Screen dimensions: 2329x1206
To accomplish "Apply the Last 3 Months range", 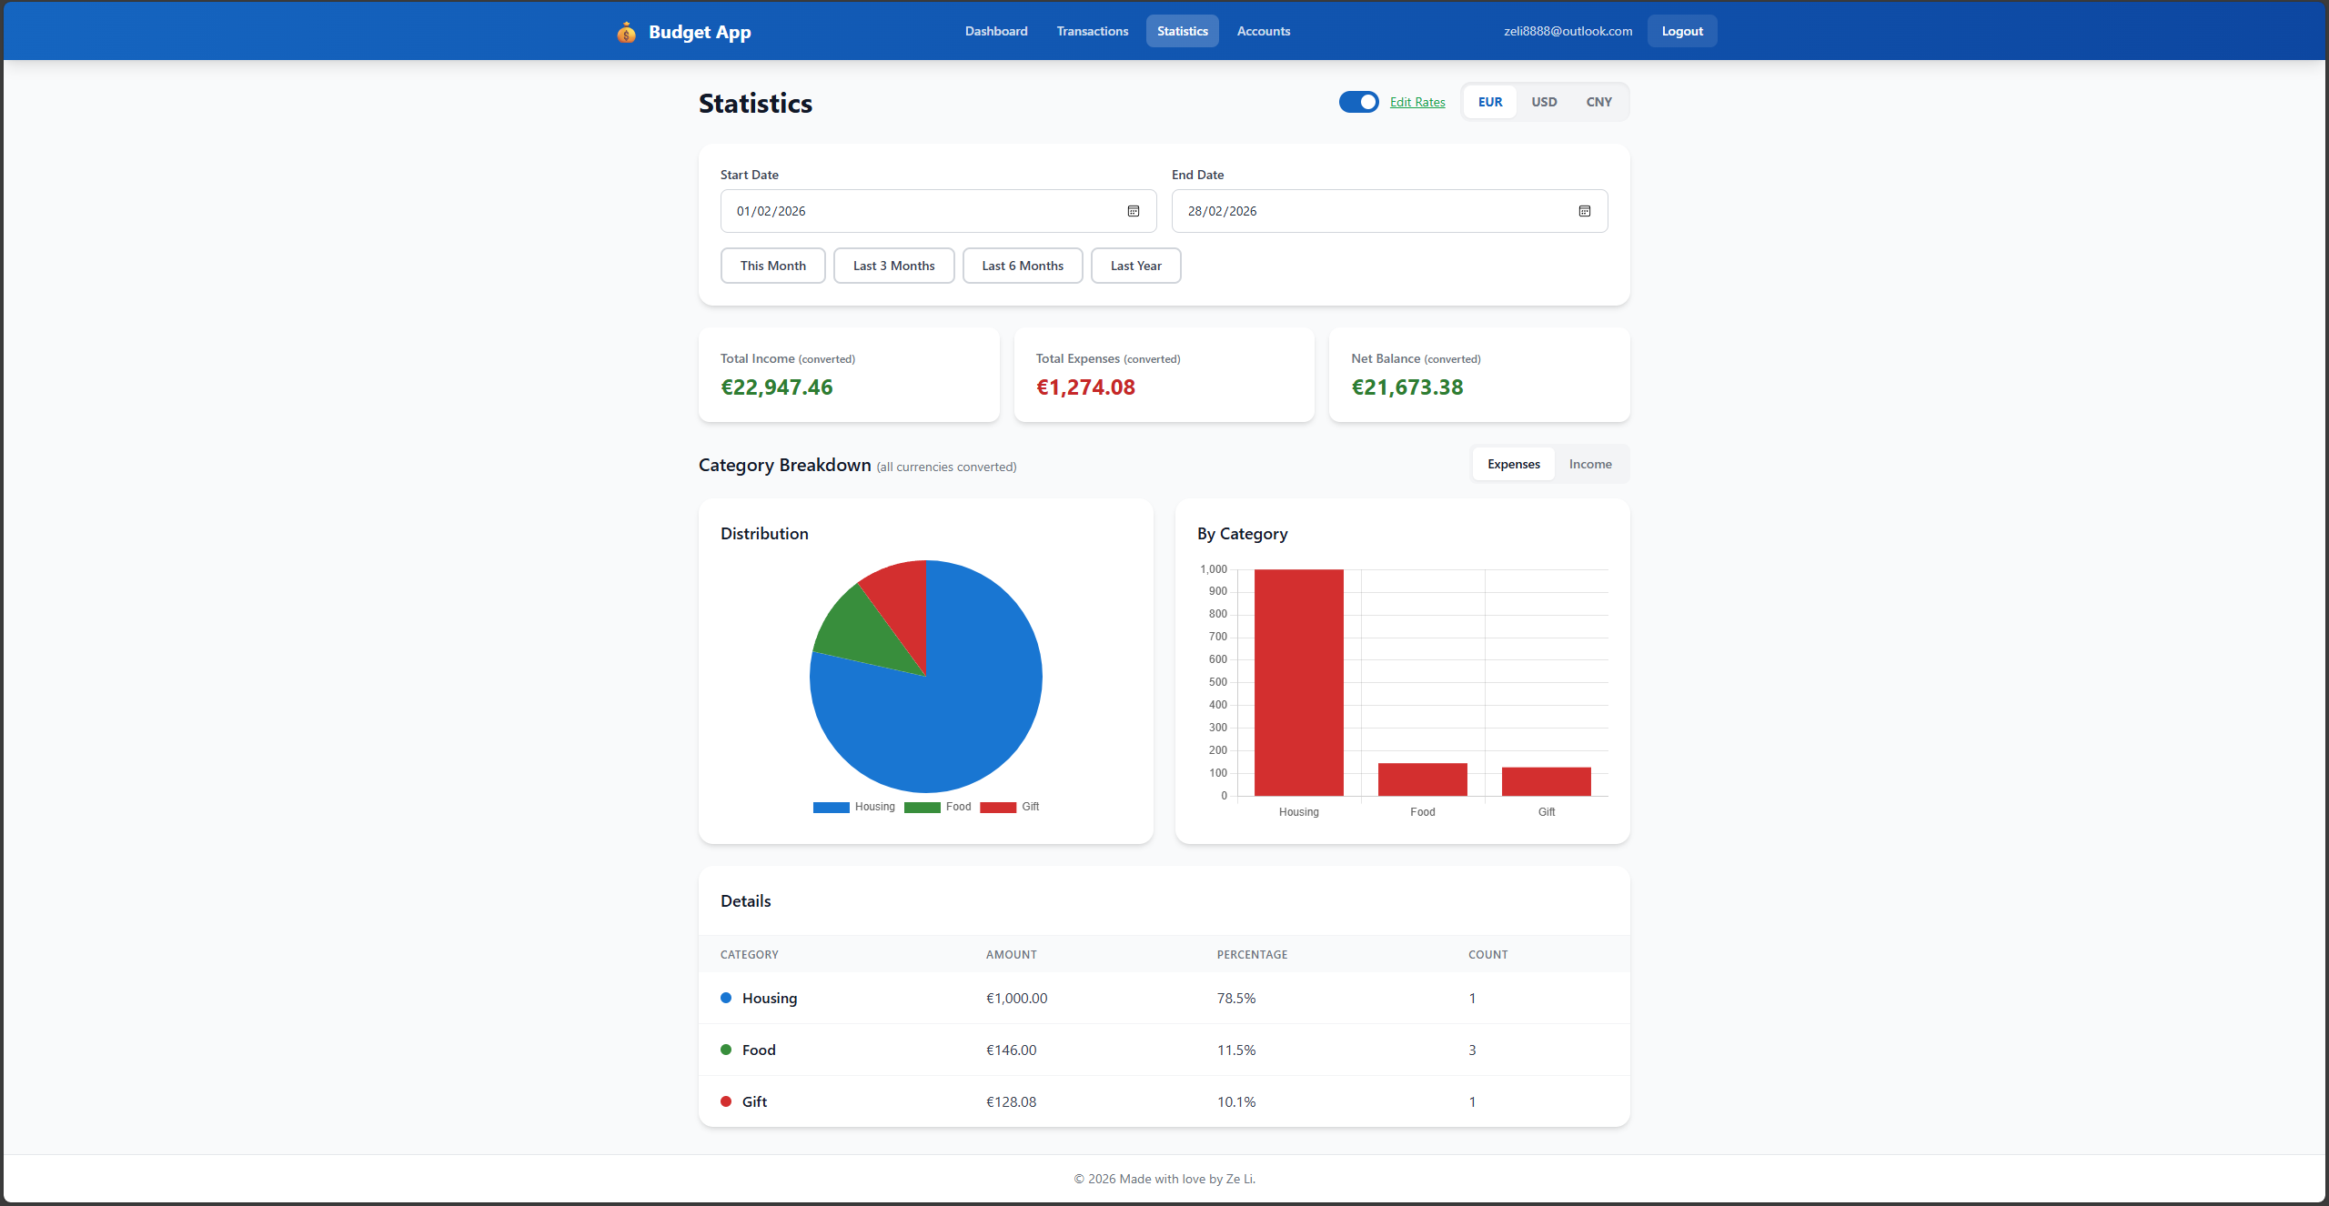I will pyautogui.click(x=893, y=266).
